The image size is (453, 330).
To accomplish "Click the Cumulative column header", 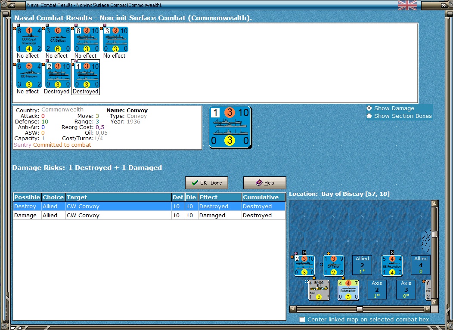I will 264,197.
